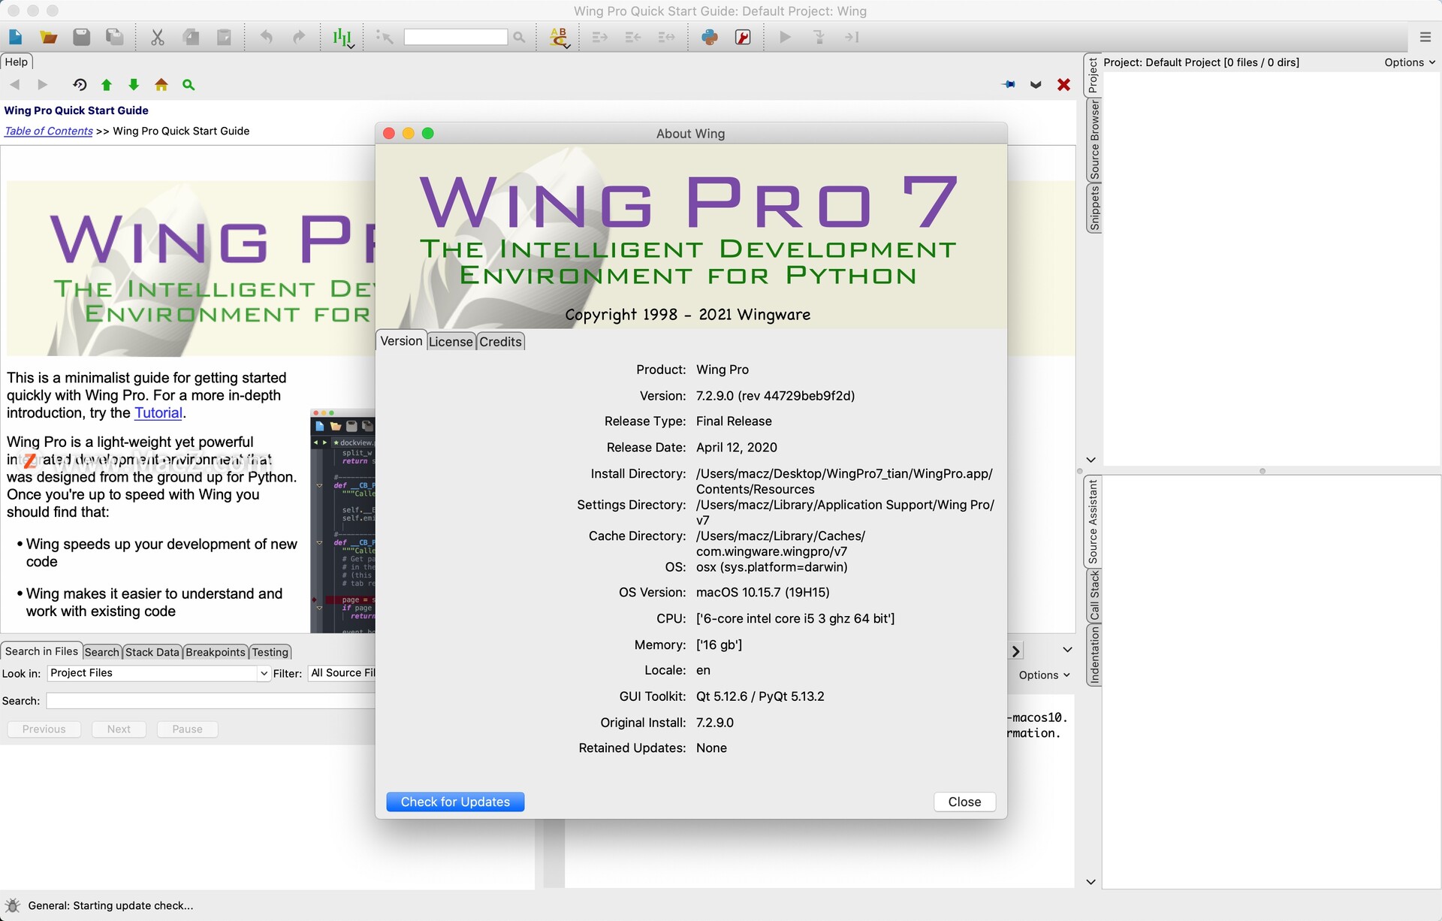Select the vertical Source Browser tab
The width and height of the screenshot is (1442, 921).
tap(1094, 140)
